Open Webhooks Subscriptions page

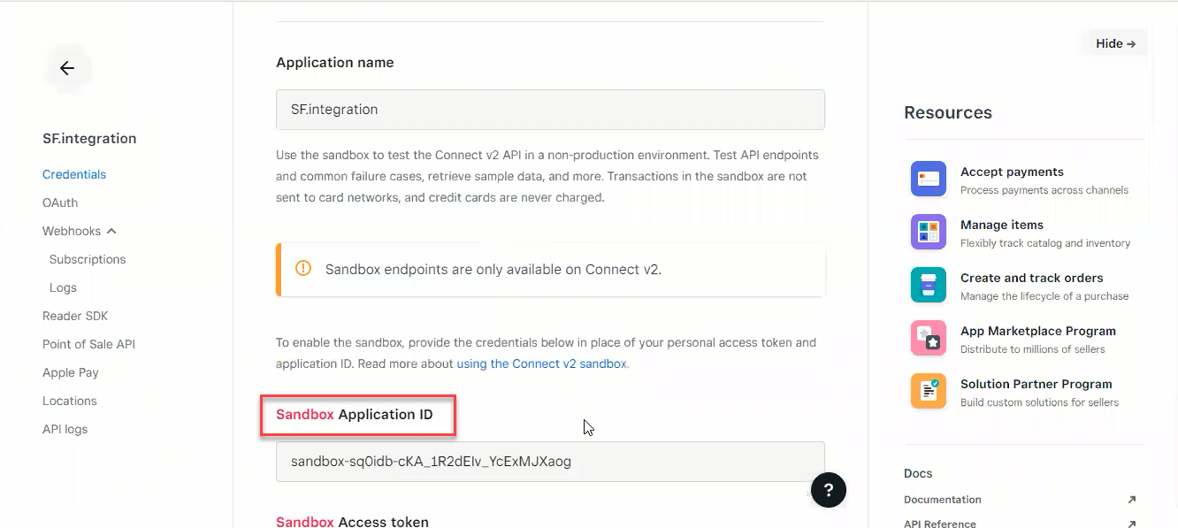click(x=88, y=259)
